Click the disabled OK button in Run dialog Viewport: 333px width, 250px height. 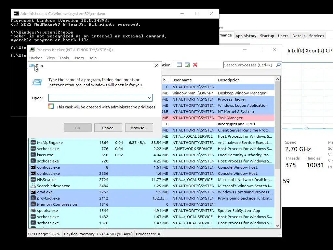click(x=77, y=128)
